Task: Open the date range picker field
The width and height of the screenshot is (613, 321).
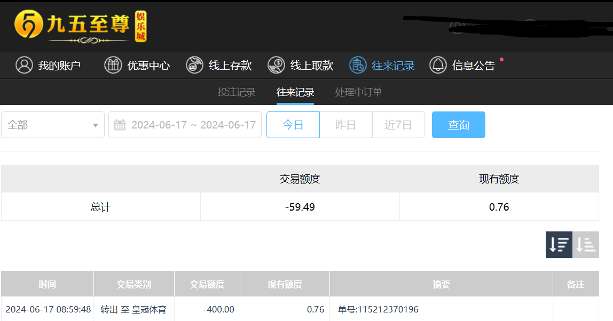Action: click(193, 125)
